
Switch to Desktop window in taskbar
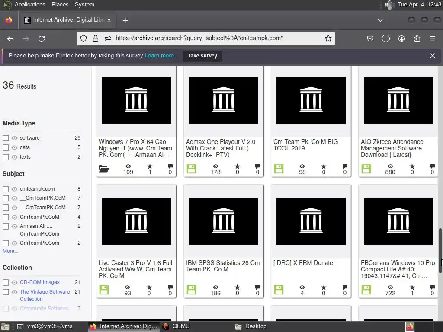coord(251,326)
